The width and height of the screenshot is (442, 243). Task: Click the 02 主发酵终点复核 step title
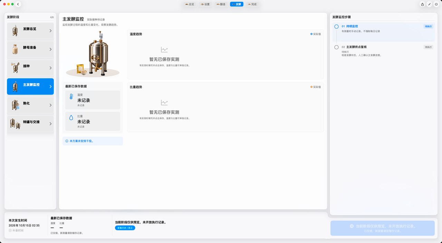[x=354, y=47]
